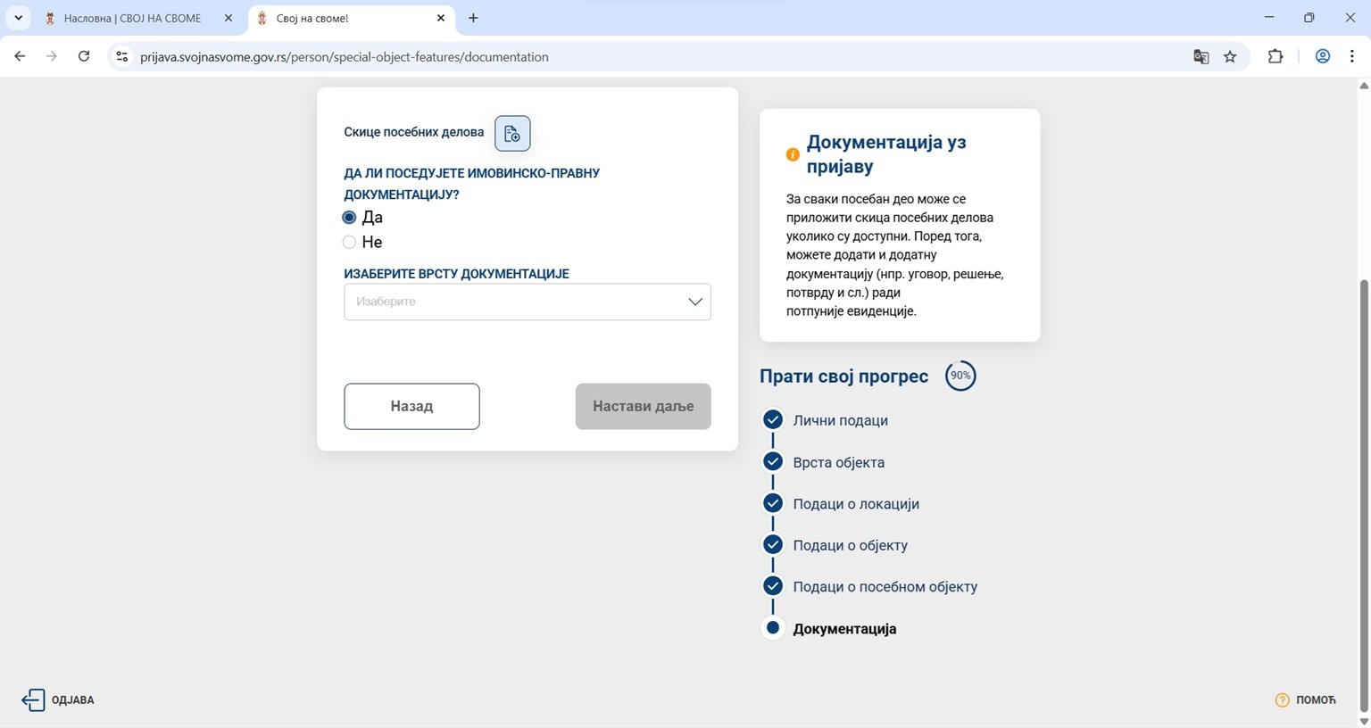Click the Назад button
1371x728 pixels.
[411, 406]
